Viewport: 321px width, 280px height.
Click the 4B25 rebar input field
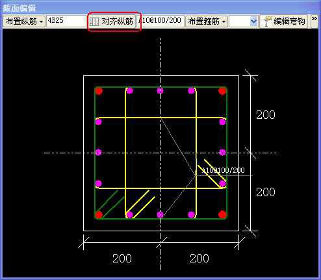coord(66,21)
